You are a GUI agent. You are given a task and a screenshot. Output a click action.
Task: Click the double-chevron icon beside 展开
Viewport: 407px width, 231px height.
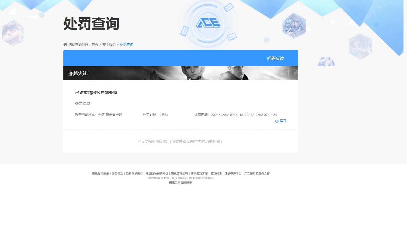click(277, 121)
